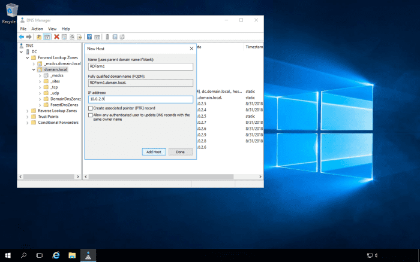
Task: Open the Action menu
Action: (37, 29)
